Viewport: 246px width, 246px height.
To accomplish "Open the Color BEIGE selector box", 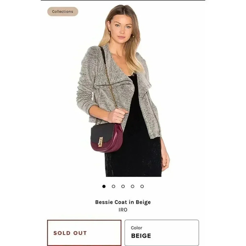I will [162, 233].
